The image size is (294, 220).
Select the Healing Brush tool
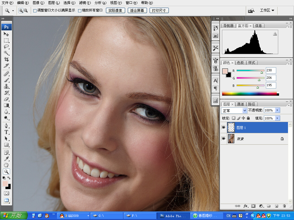coord(6,74)
